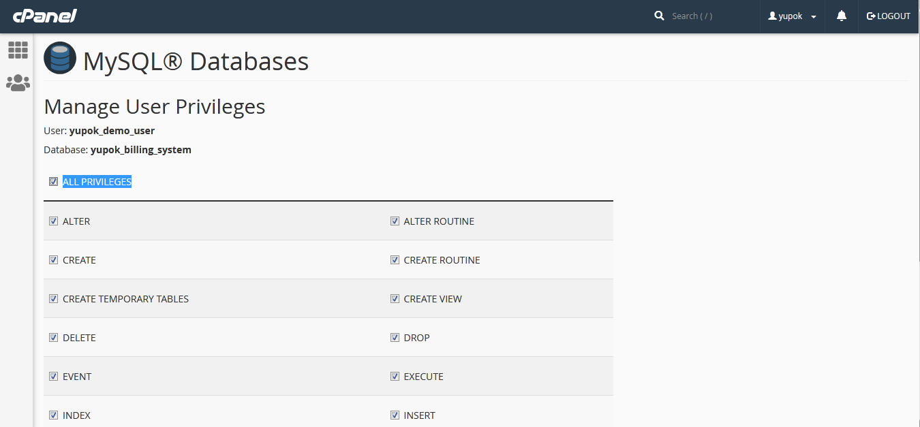Uncheck the ALTER privilege checkbox
Viewport: 920px width, 427px height.
53,221
